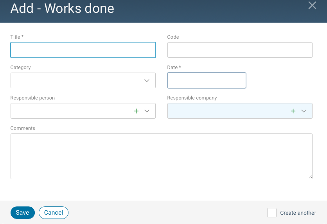Click the Responsible company field
Viewport: 327px width, 224px height.
point(227,111)
